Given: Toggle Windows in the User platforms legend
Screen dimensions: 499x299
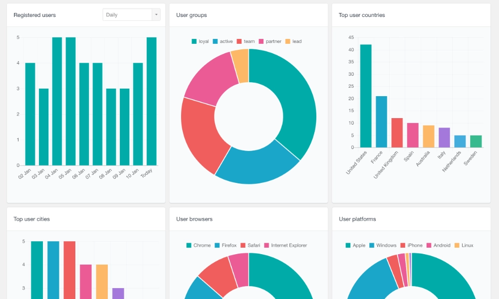Looking at the screenshot, I should [383, 245].
